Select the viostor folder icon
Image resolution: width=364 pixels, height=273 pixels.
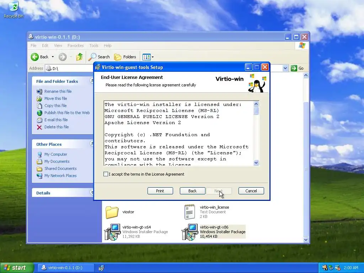coord(112,212)
